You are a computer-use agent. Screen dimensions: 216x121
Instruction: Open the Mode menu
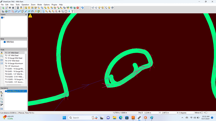click(x=39, y=5)
